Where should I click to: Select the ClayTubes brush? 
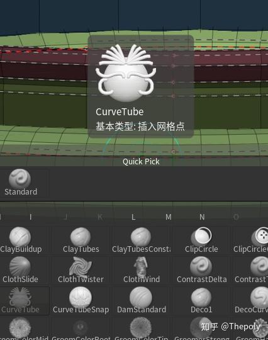click(x=81, y=240)
